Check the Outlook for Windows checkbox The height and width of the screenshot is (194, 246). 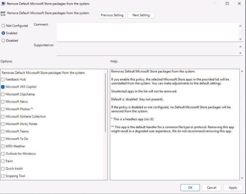[x=3, y=154]
